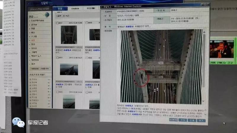Click the man's photo in the background window

click(222, 49)
